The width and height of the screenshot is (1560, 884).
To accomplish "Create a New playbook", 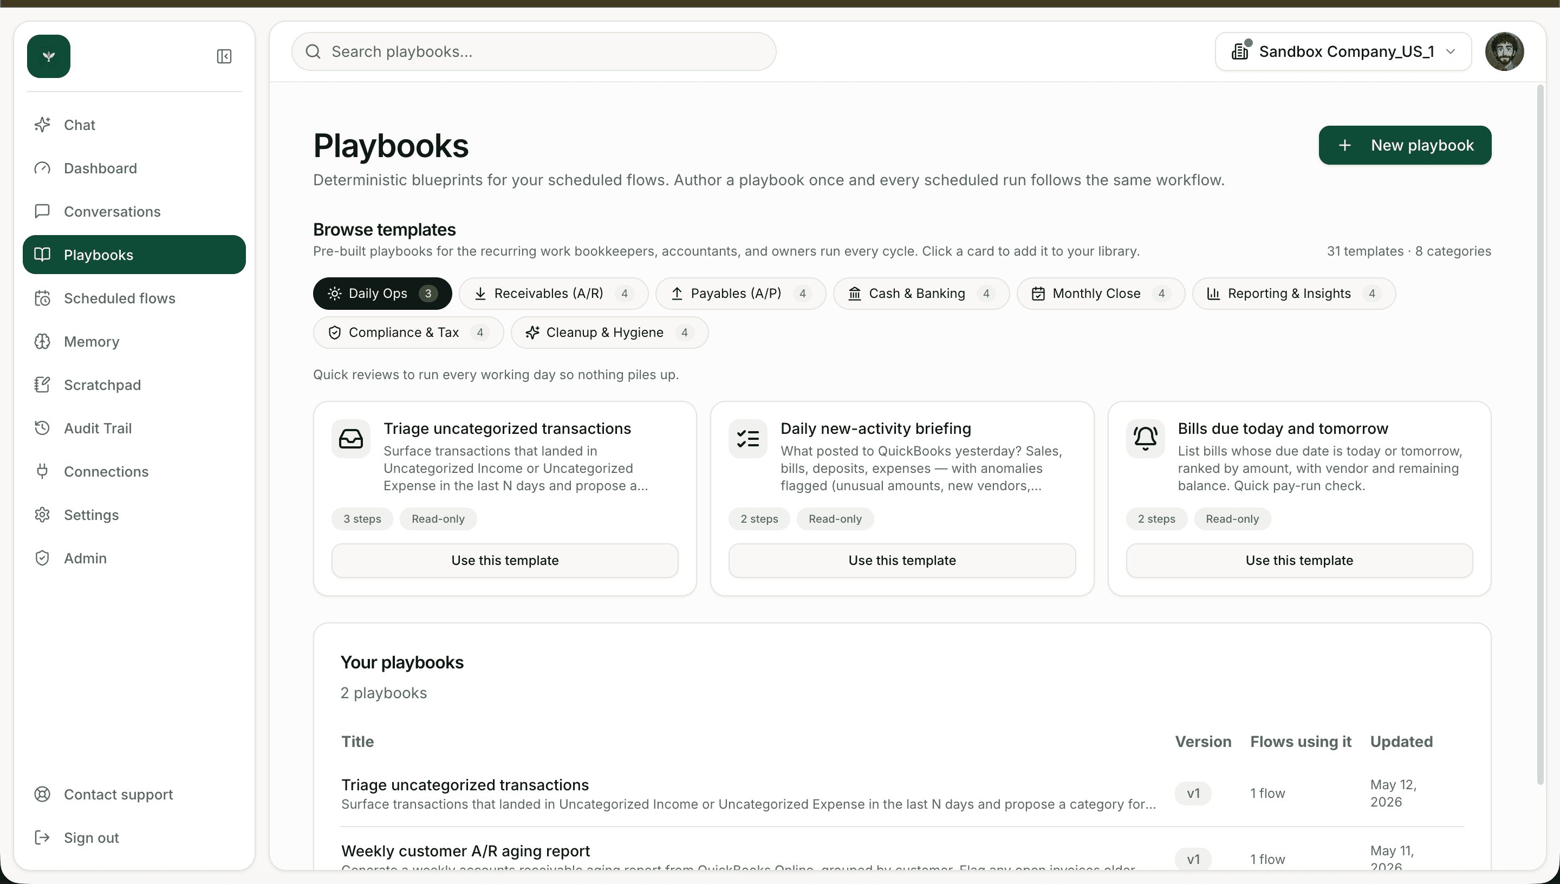I will pyautogui.click(x=1405, y=145).
